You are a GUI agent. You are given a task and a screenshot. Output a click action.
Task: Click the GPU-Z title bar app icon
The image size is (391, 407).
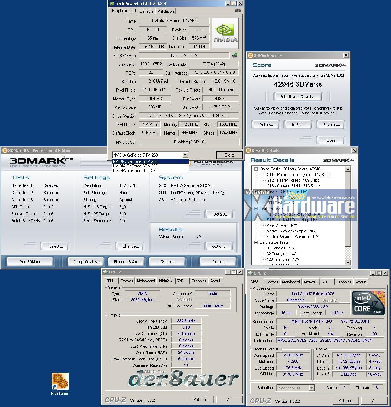(111, 4)
